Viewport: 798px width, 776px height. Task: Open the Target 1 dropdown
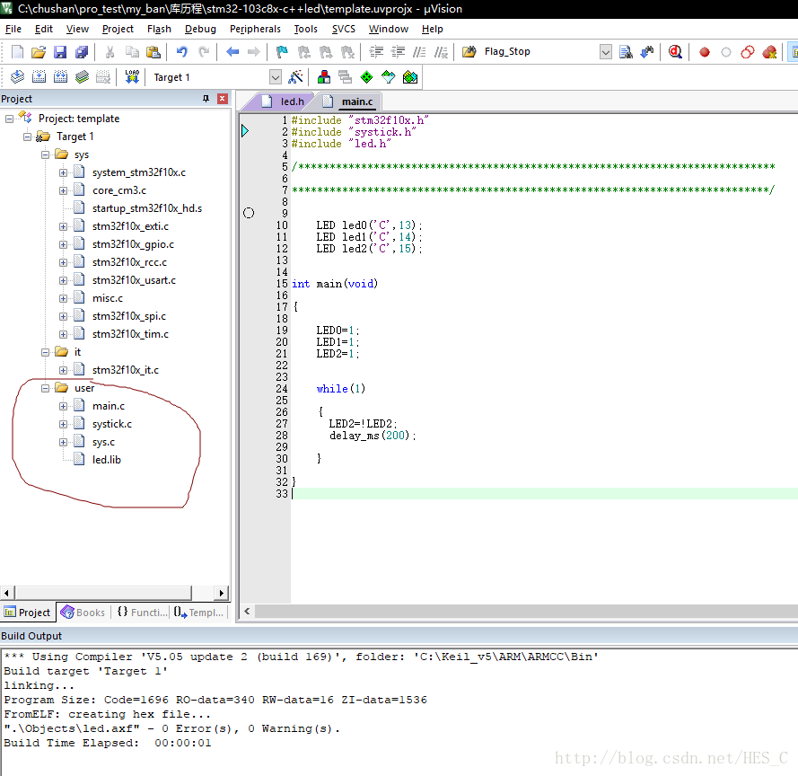pos(275,77)
